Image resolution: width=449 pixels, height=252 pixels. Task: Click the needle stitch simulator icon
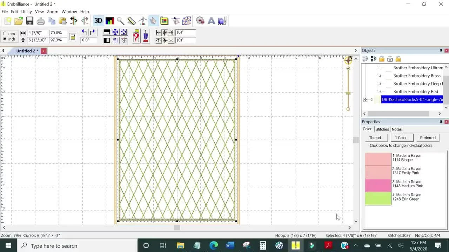point(142,21)
